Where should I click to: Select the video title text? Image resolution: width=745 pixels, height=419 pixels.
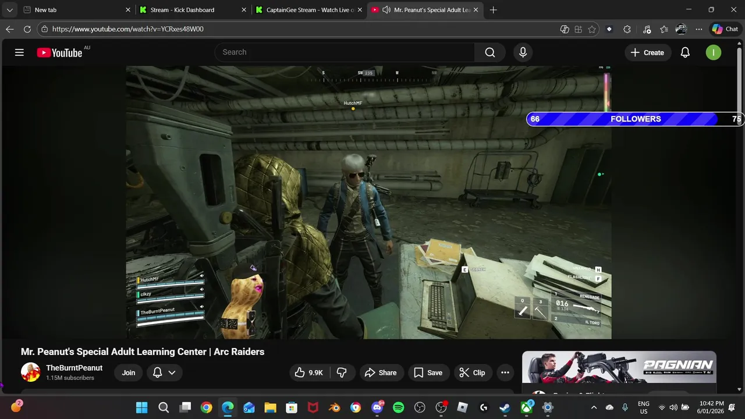(143, 351)
